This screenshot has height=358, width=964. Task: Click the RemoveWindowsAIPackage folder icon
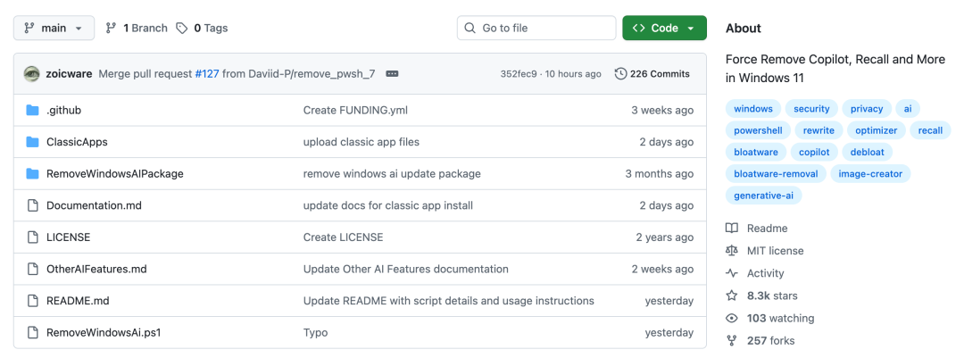tap(33, 174)
